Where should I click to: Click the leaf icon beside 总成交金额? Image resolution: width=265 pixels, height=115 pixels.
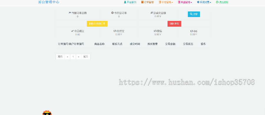(x=152, y=13)
